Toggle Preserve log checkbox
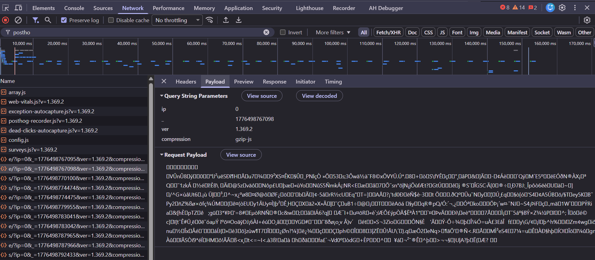This screenshot has width=595, height=260. (x=64, y=20)
